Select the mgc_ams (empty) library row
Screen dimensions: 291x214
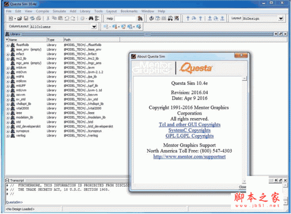click(x=29, y=63)
